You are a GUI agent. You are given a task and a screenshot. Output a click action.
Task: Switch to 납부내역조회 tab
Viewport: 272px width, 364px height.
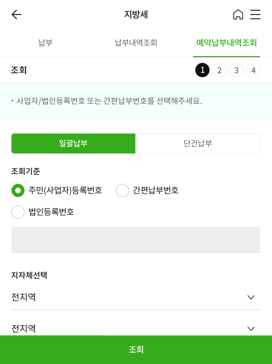136,43
